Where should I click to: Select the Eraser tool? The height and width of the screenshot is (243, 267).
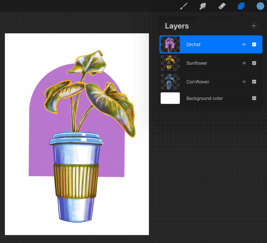222,6
